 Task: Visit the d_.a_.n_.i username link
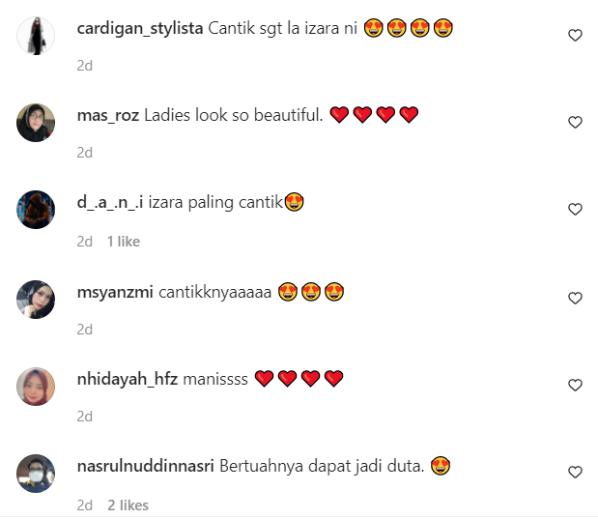pyautogui.click(x=110, y=202)
